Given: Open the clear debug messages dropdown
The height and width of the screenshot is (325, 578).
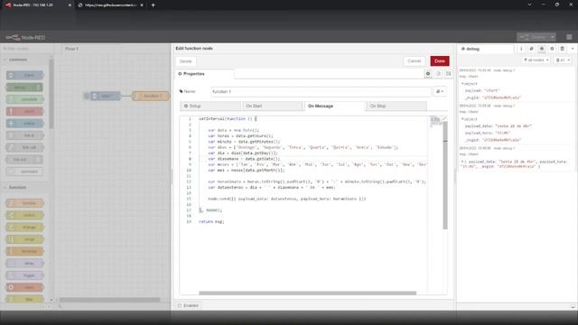Looking at the screenshot, I should (563, 60).
